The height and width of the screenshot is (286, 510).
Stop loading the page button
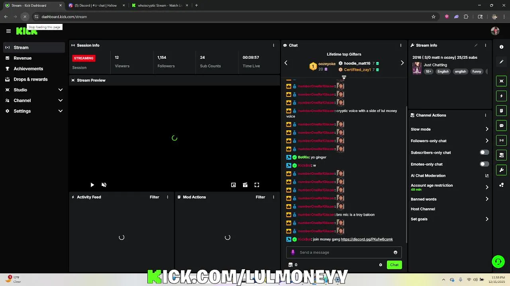[25, 17]
